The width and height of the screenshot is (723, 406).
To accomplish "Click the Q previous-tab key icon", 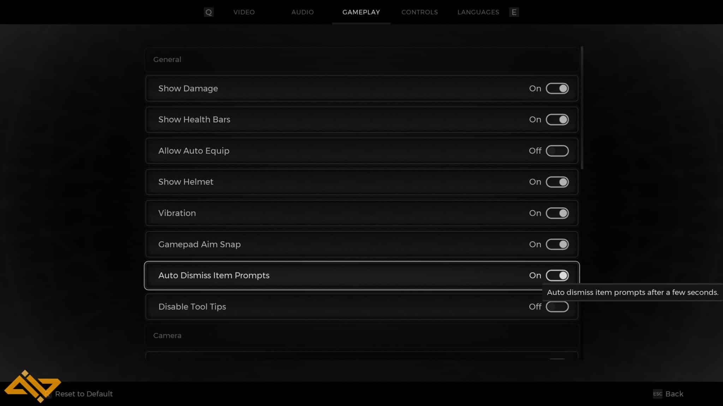I will (x=209, y=12).
